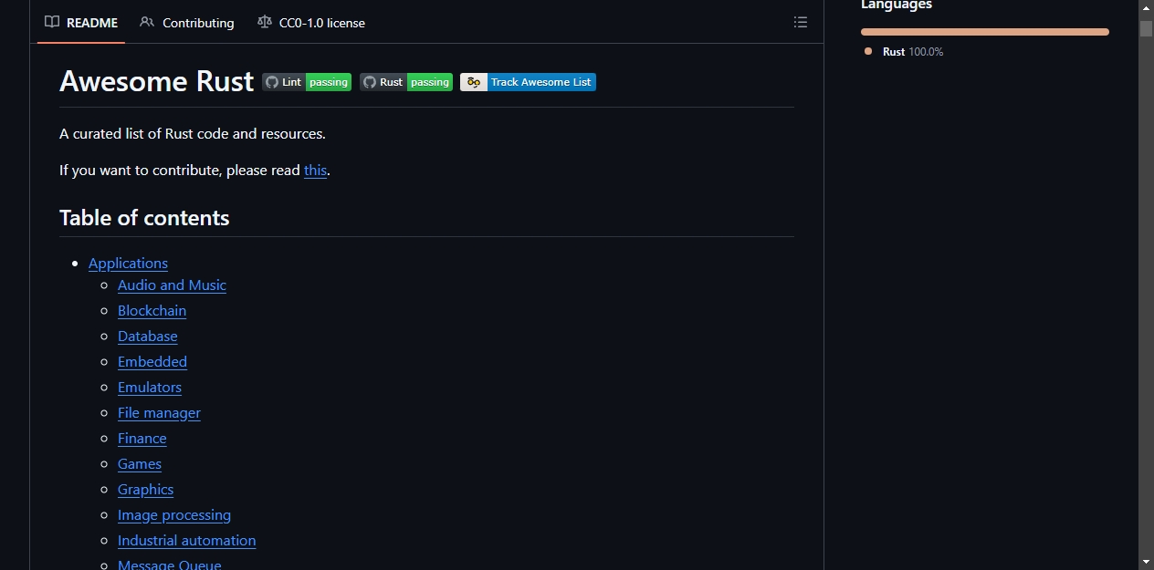Open the CC0-1.0 license tab

point(311,23)
